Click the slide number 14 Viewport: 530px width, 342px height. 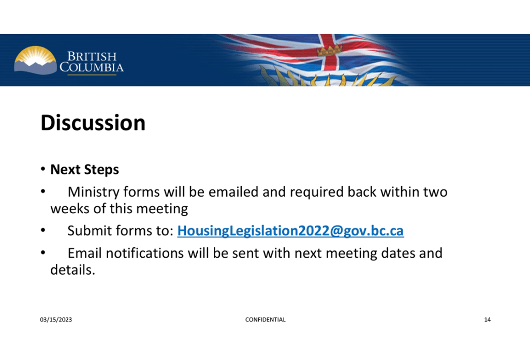pos(487,320)
